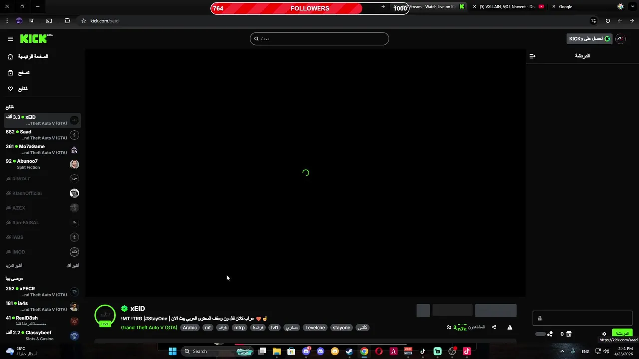Image resolution: width=639 pixels, height=359 pixels.
Task: Open recommended ia4s channel
Action: point(42,306)
